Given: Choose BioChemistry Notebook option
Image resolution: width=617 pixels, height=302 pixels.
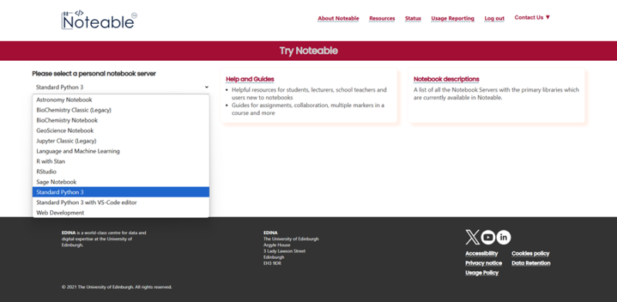Looking at the screenshot, I should pyautogui.click(x=121, y=120).
